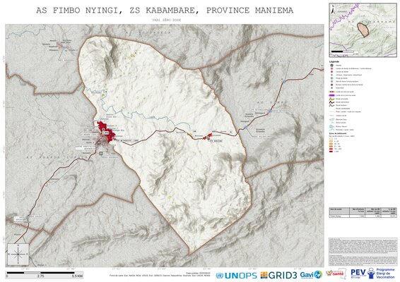Click the large red settlement area on the map

(106, 132)
